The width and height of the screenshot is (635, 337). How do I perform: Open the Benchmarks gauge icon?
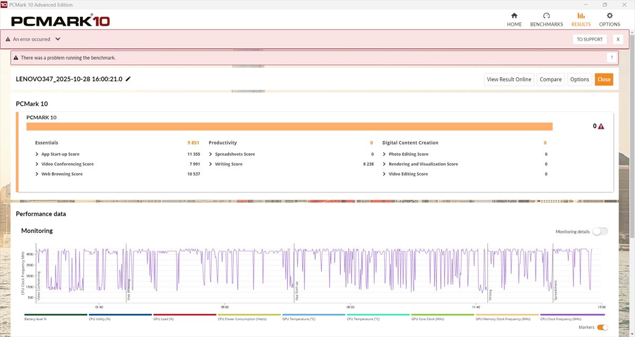tap(546, 16)
